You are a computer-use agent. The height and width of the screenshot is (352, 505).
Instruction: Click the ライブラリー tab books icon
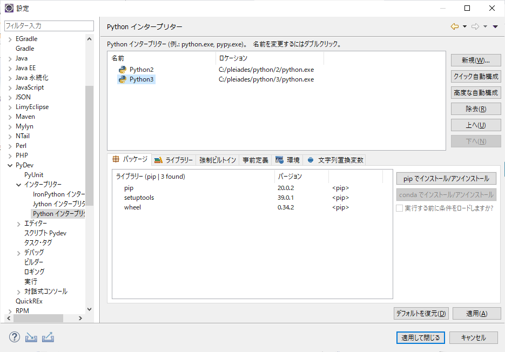158,160
